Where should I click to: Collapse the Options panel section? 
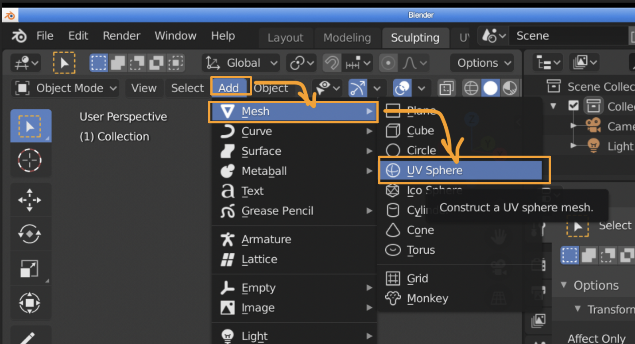[x=564, y=285]
